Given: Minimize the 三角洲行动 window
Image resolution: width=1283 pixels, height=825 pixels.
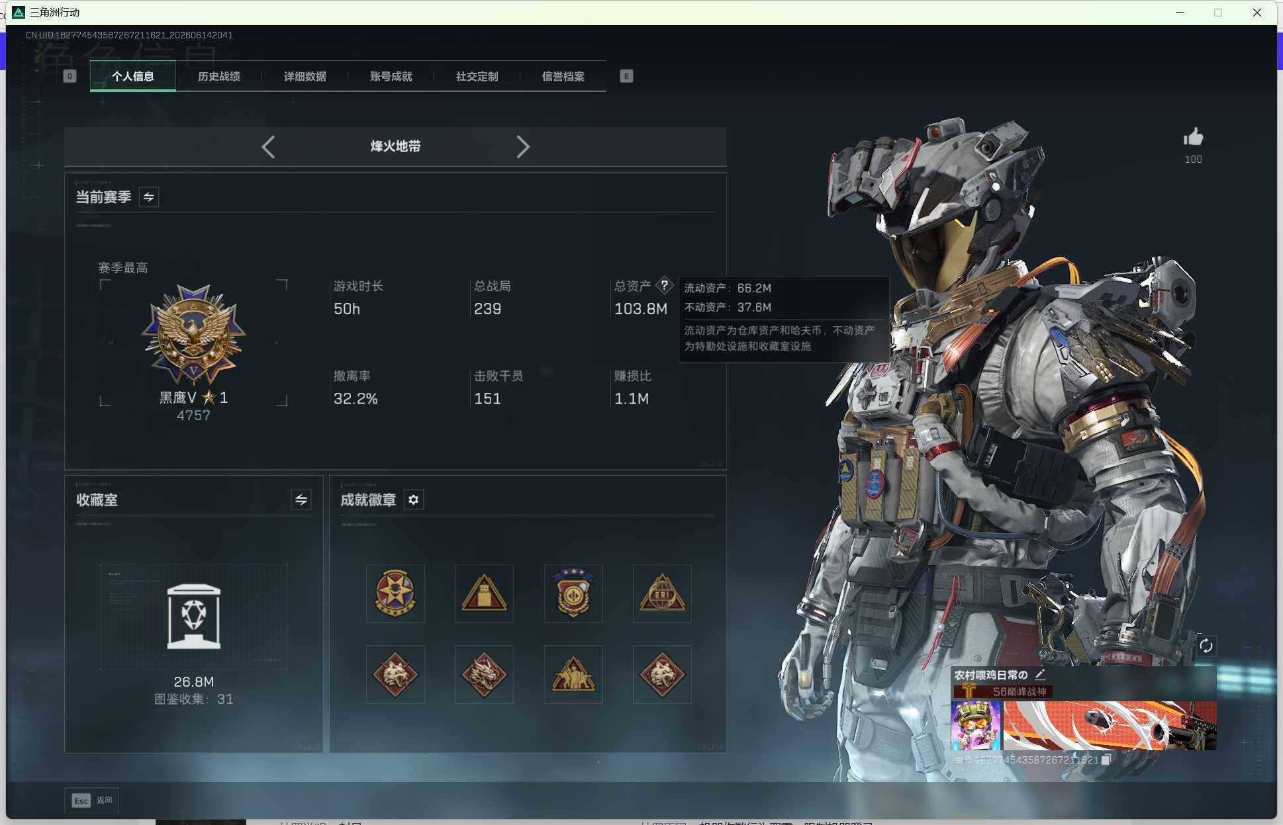Looking at the screenshot, I should [1179, 13].
